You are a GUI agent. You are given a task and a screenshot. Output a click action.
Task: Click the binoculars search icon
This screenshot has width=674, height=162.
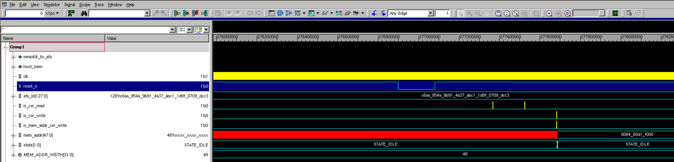tap(84, 13)
